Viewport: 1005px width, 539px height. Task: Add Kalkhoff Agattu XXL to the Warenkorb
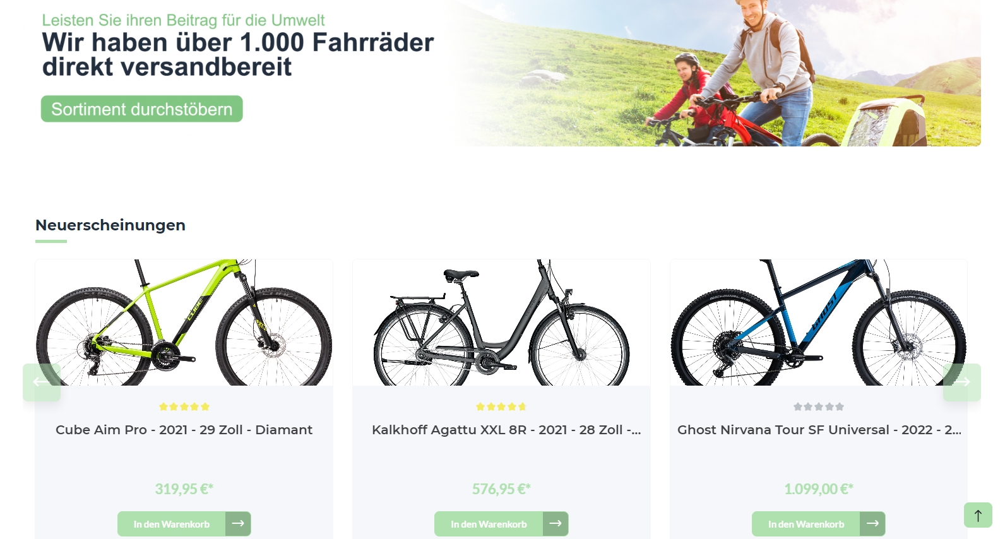click(489, 524)
